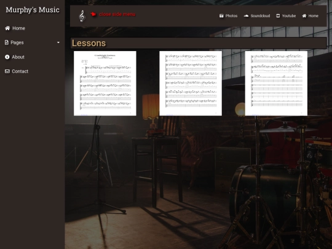Click the Soundcloud cloud icon

pos(246,15)
